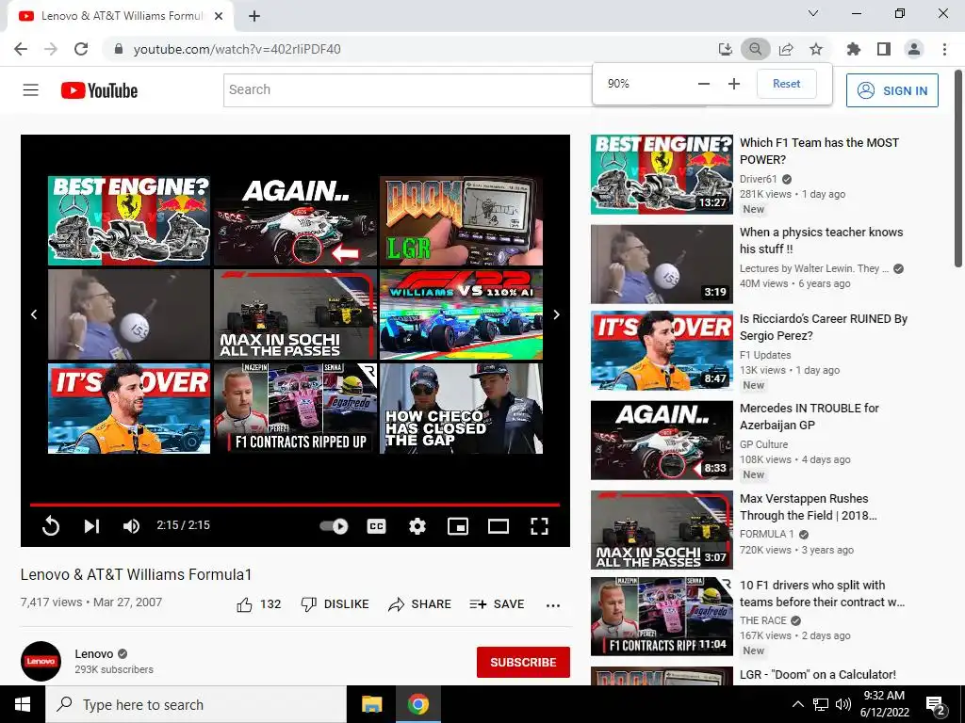
Task: Decrease page zoom with the minus button
Action: coord(704,84)
